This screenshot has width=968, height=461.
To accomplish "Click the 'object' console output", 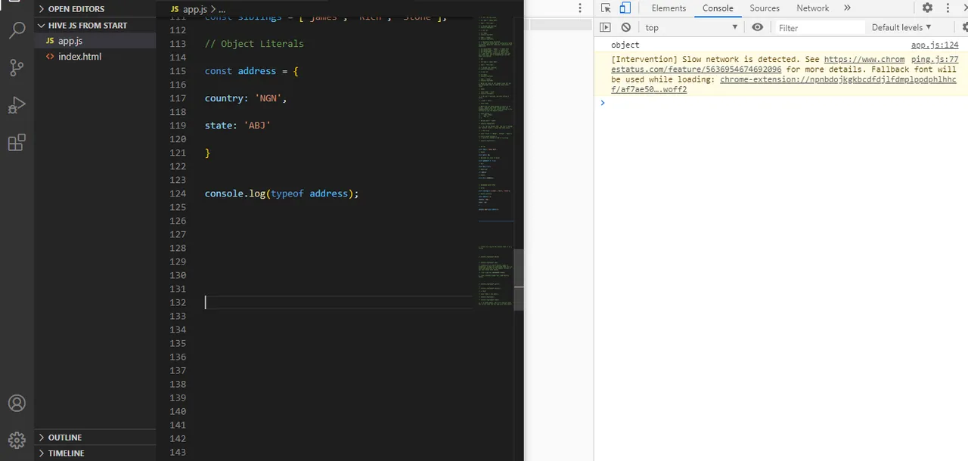I will [625, 45].
